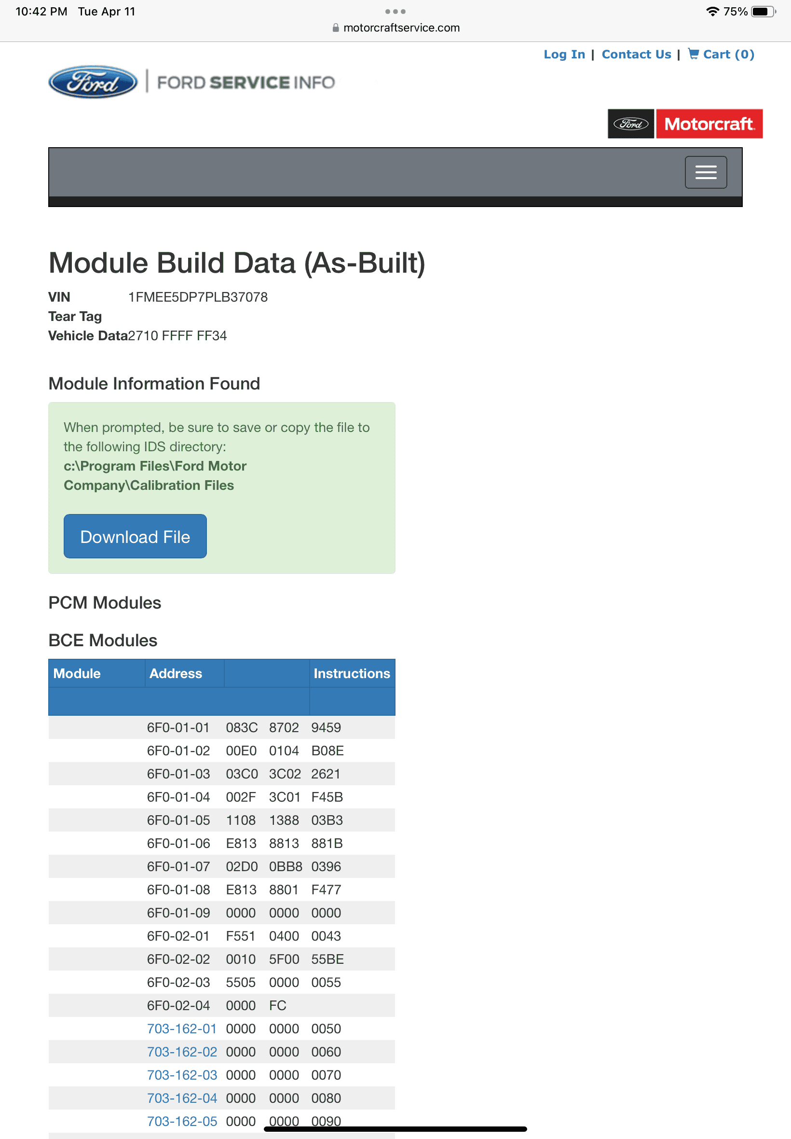Tap the three-dot multitasking indicator
791x1139 pixels.
(x=395, y=12)
